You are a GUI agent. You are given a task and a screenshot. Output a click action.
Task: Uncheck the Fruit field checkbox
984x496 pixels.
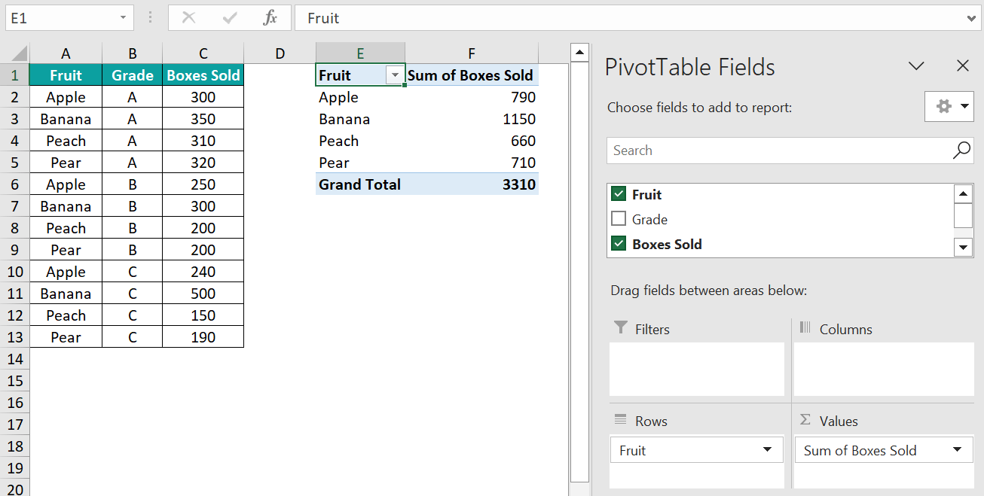tap(618, 193)
